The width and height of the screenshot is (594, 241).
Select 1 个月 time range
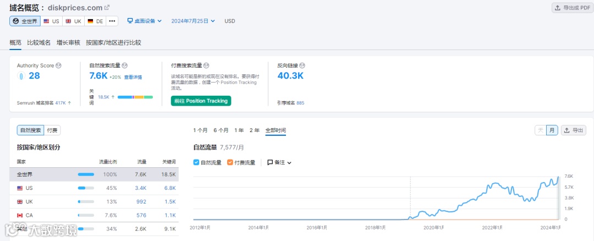coord(200,130)
